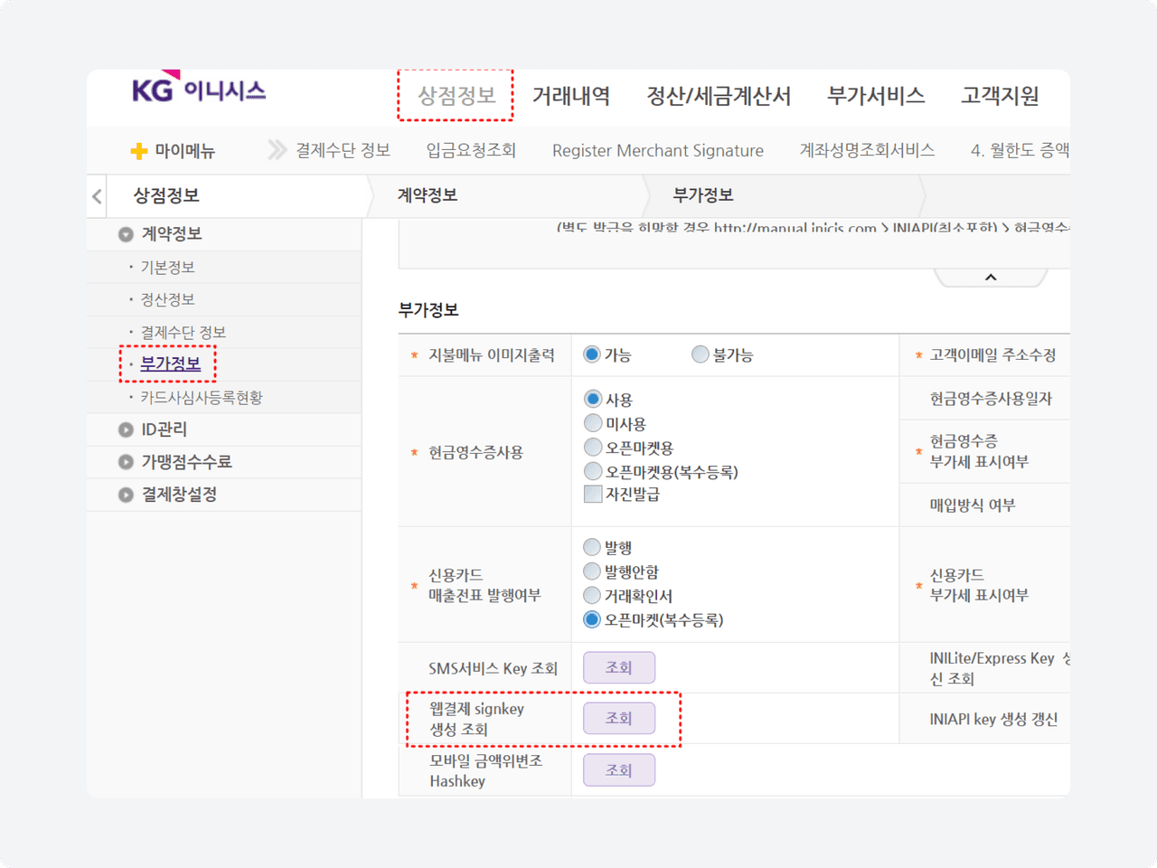Open the 부가정보 sidebar link

click(170, 363)
